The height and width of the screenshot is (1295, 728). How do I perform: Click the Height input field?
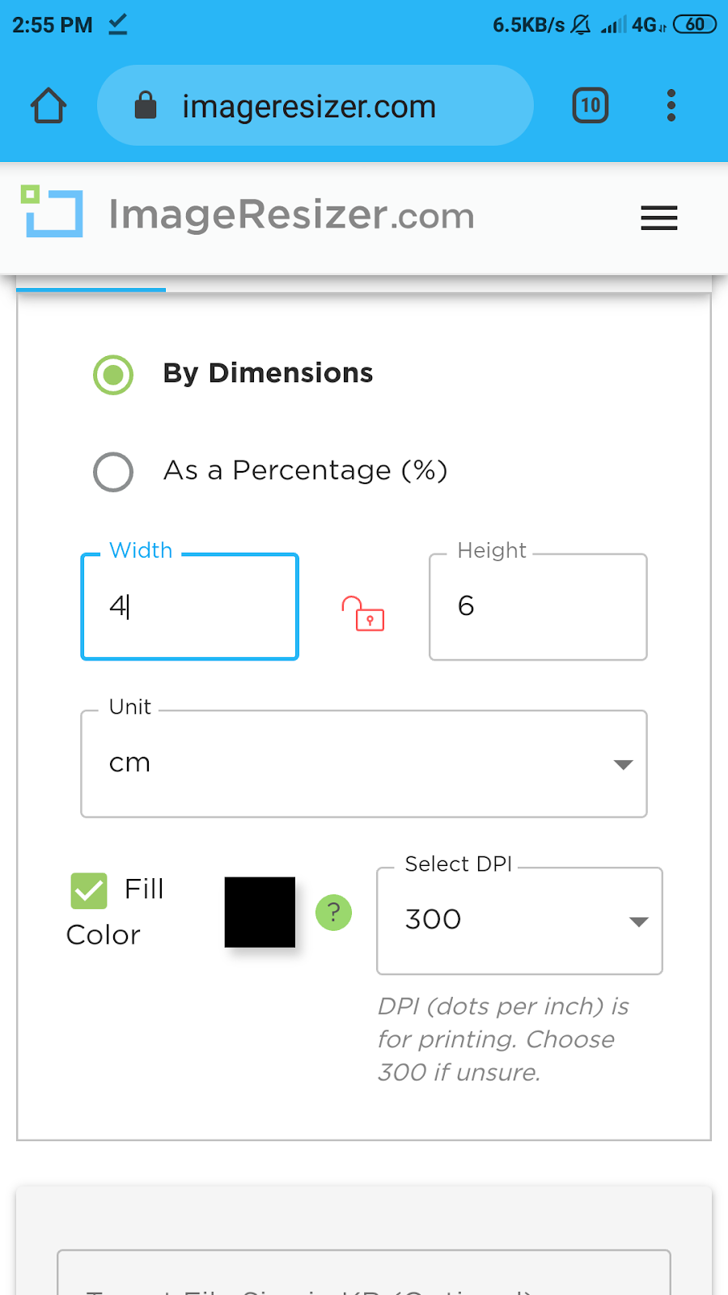pyautogui.click(x=538, y=607)
